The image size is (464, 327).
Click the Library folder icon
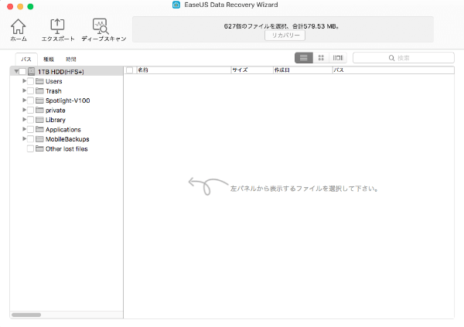(39, 120)
